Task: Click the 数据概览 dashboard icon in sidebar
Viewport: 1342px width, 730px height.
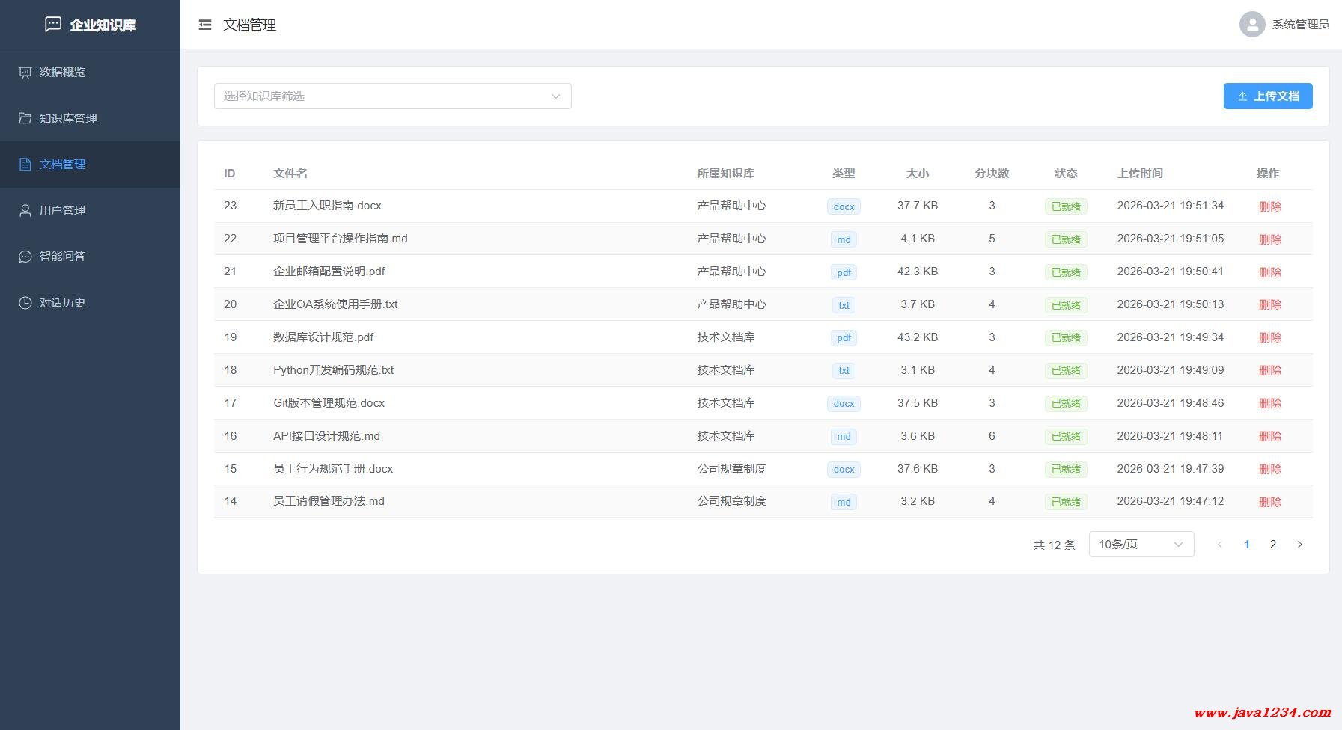Action: coord(25,73)
